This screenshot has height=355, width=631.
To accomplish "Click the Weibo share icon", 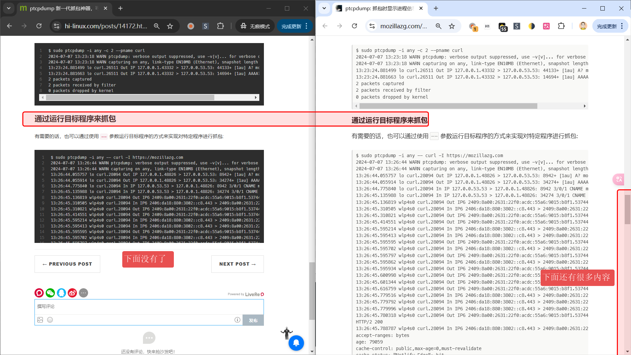I will [72, 293].
